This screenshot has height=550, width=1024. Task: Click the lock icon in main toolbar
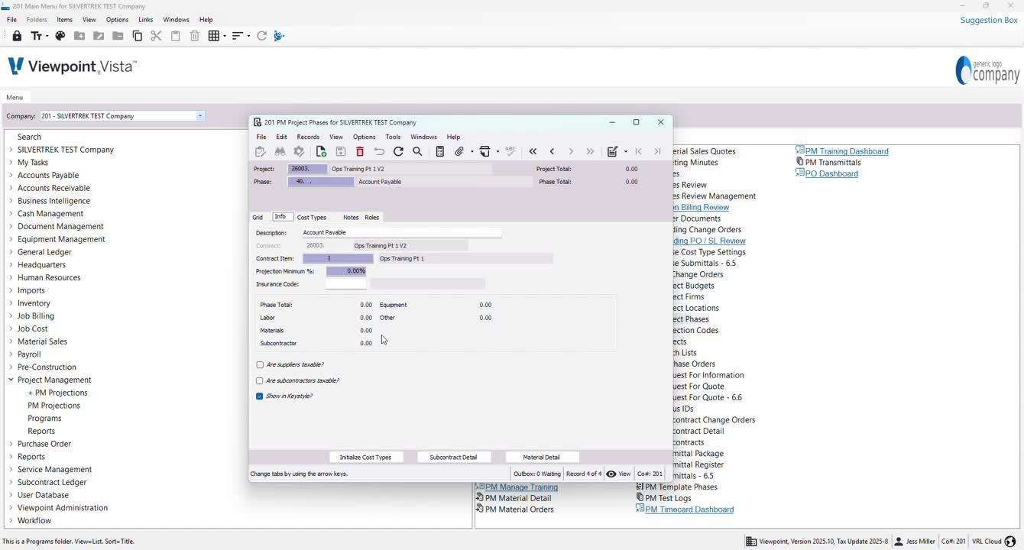(17, 36)
